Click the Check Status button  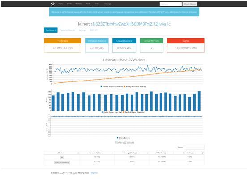(190, 4)
